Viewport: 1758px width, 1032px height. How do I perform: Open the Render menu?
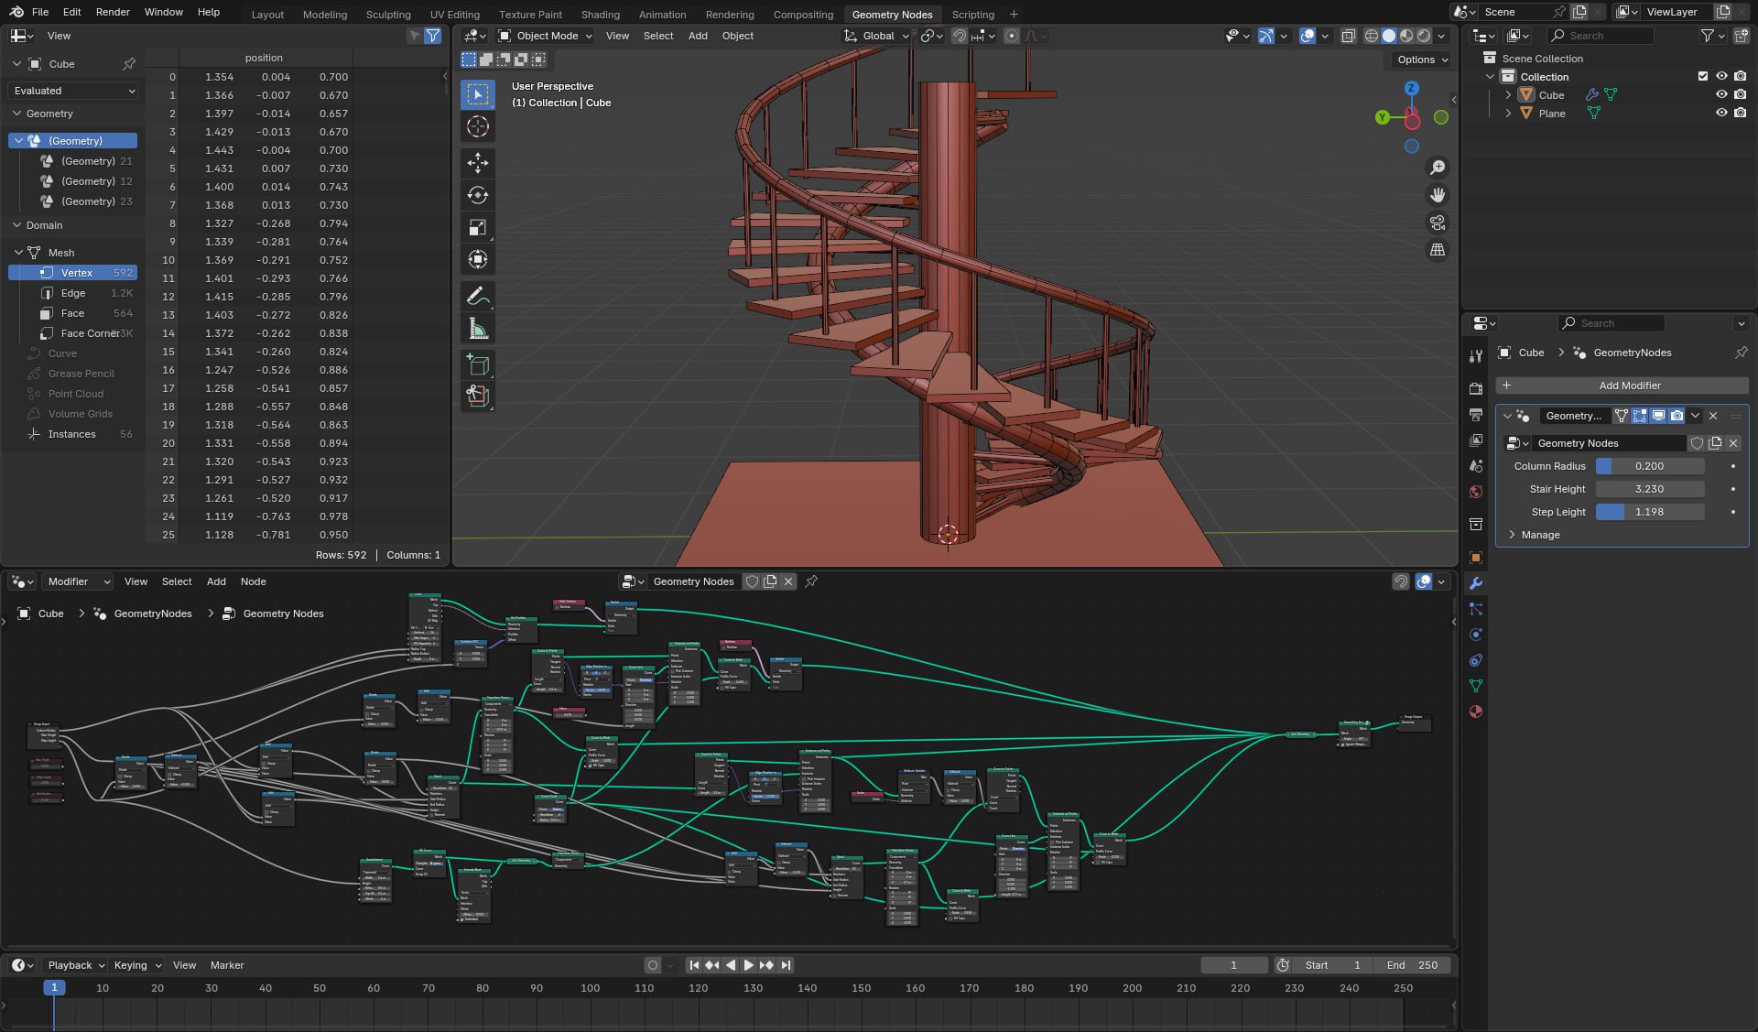113,12
